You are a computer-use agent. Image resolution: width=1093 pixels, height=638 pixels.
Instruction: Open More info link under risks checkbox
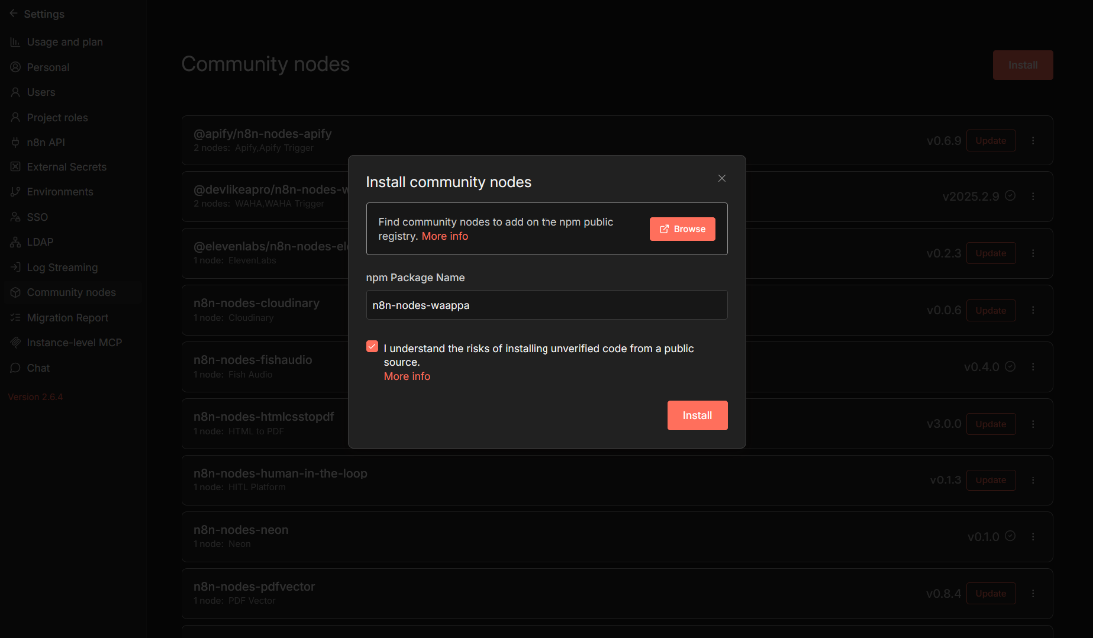(x=407, y=376)
